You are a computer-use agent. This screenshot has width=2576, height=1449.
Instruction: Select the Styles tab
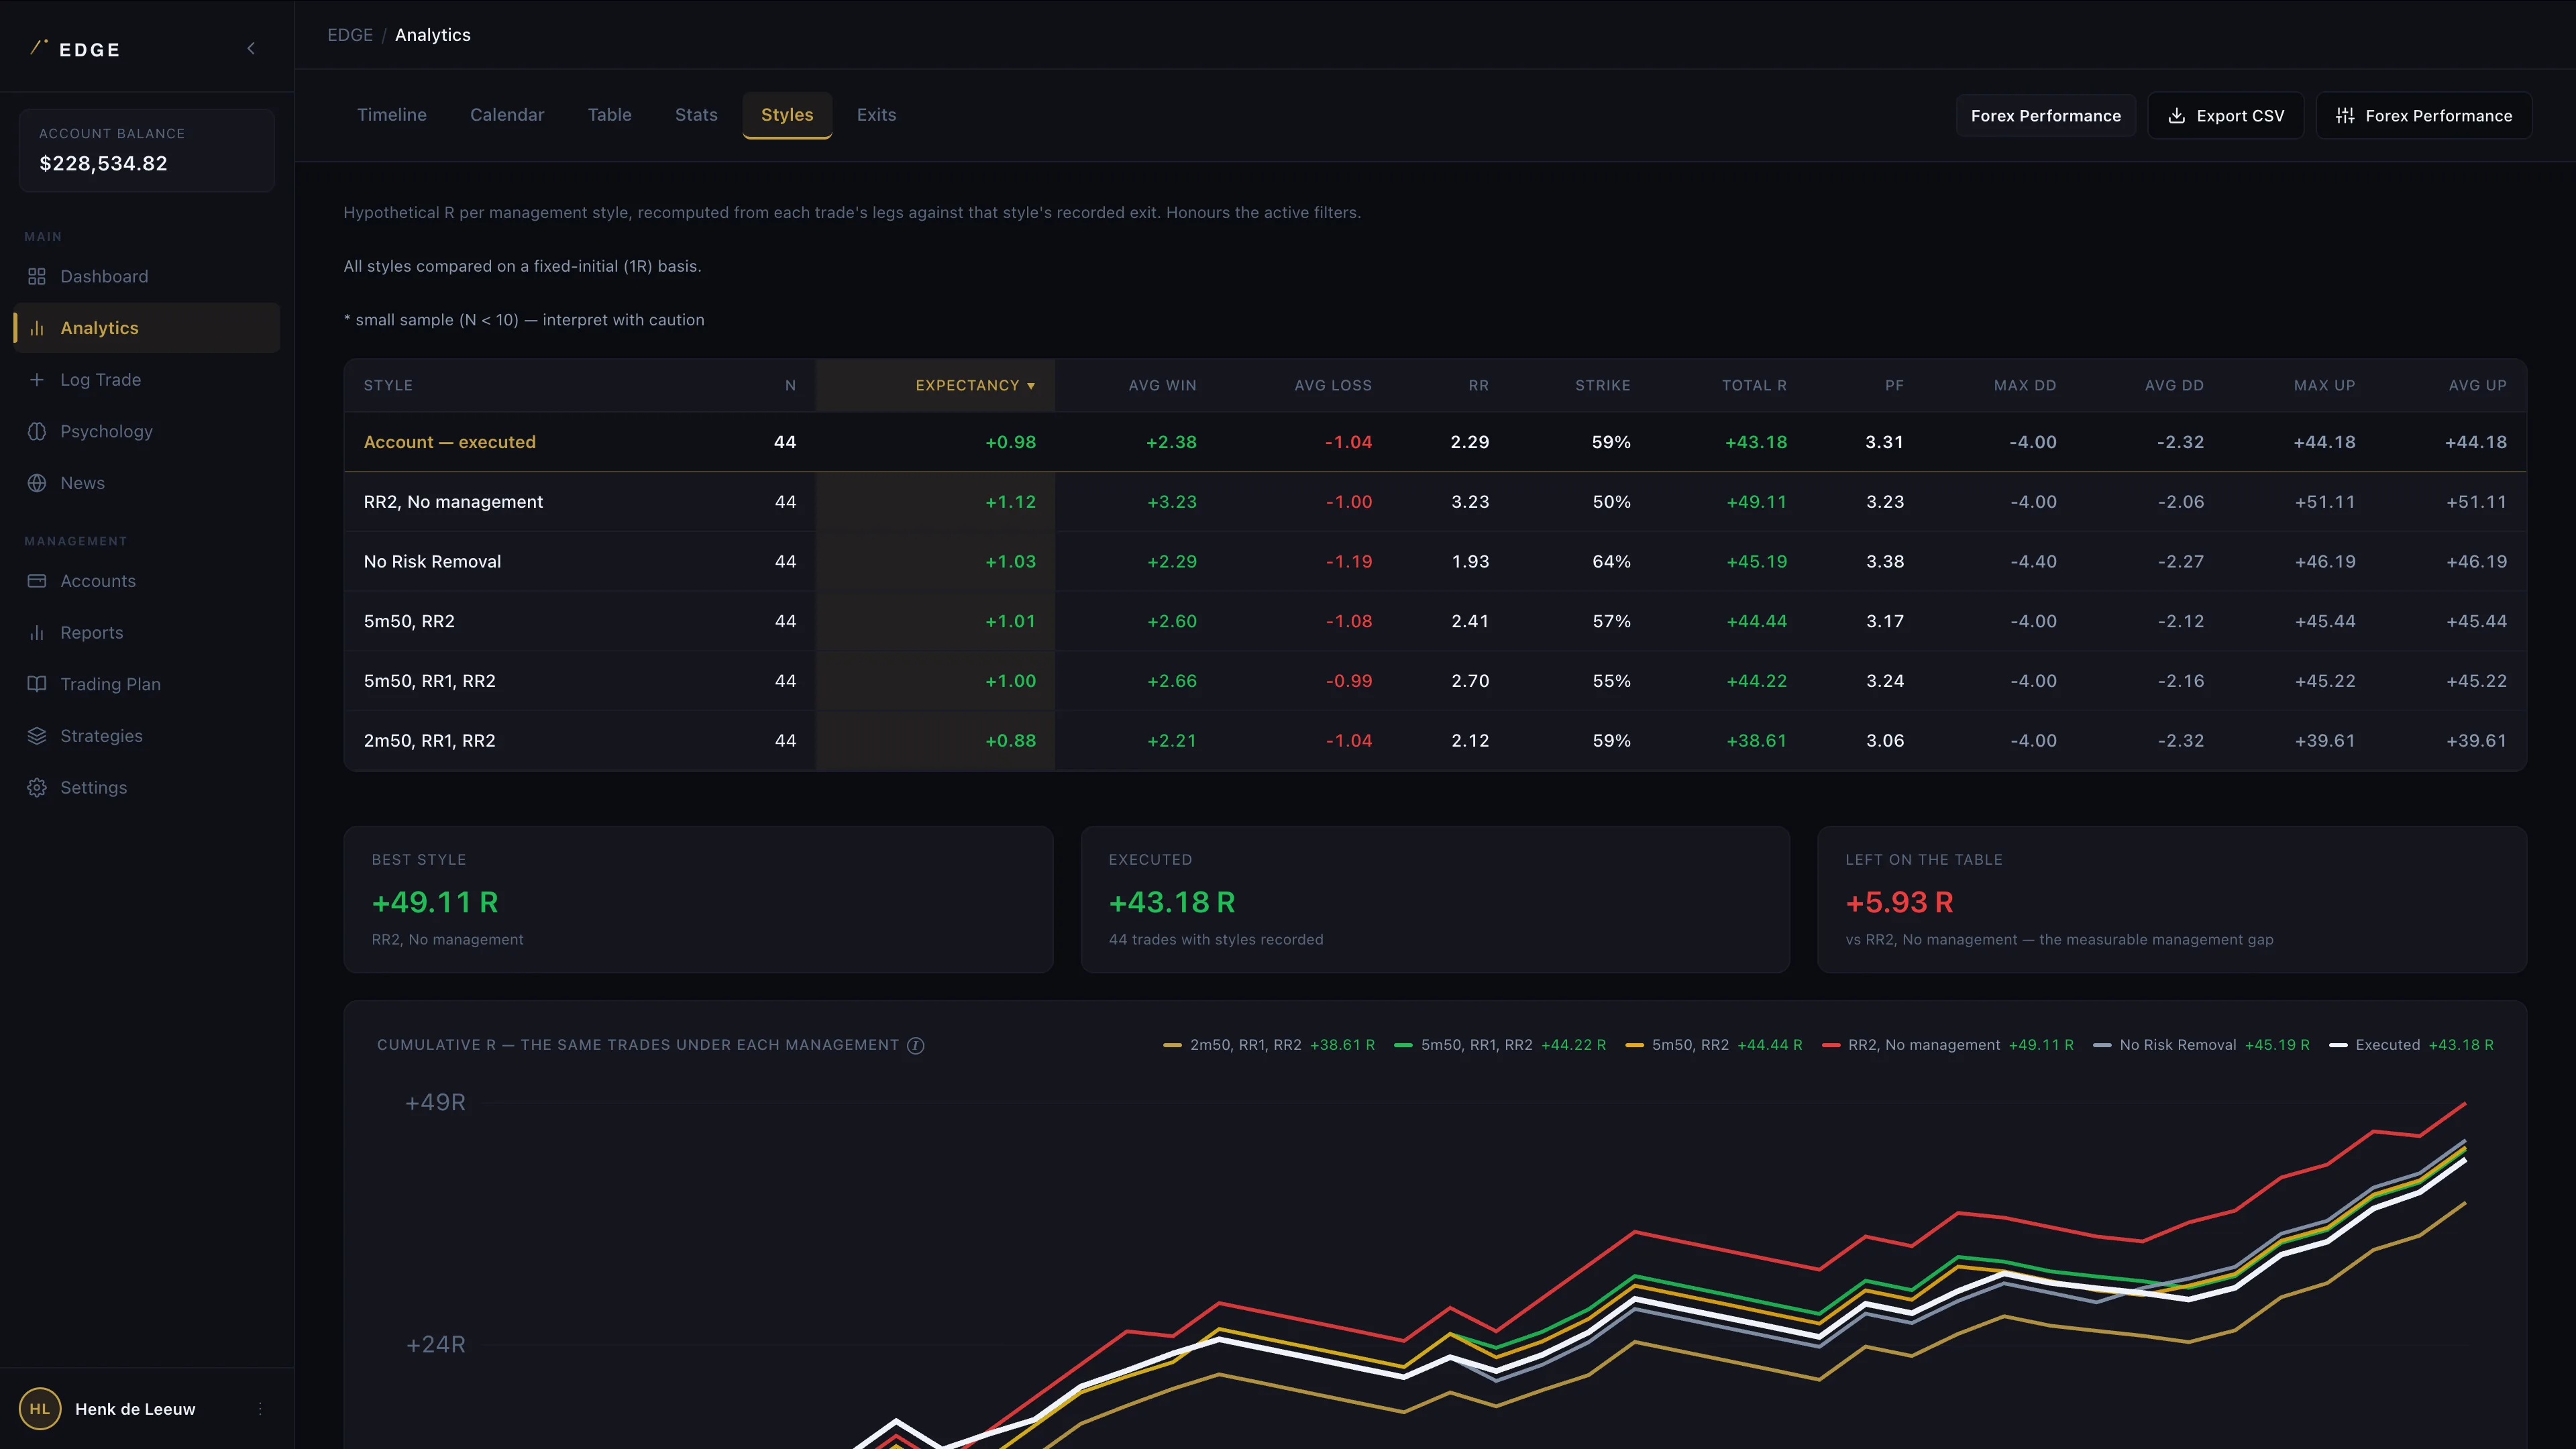pyautogui.click(x=787, y=115)
